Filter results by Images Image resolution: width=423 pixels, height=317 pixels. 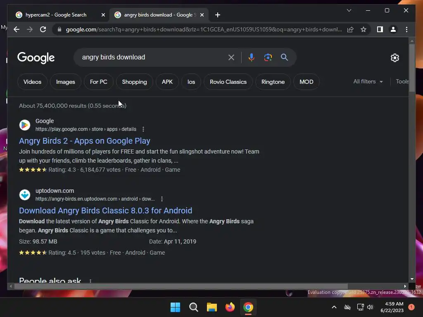[x=66, y=82]
